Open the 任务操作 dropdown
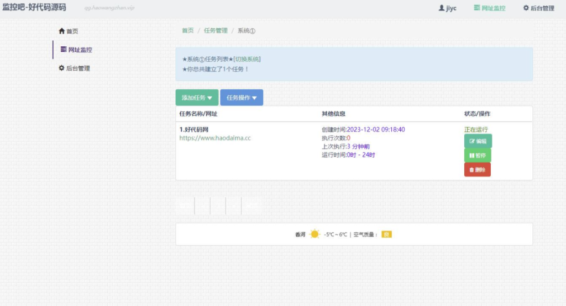566x306 pixels. pos(242,98)
